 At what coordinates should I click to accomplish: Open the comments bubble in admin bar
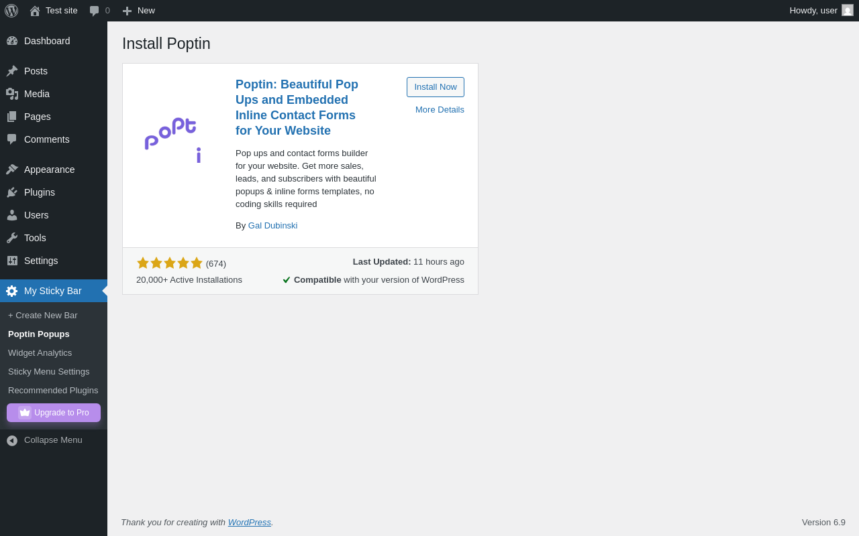(95, 11)
